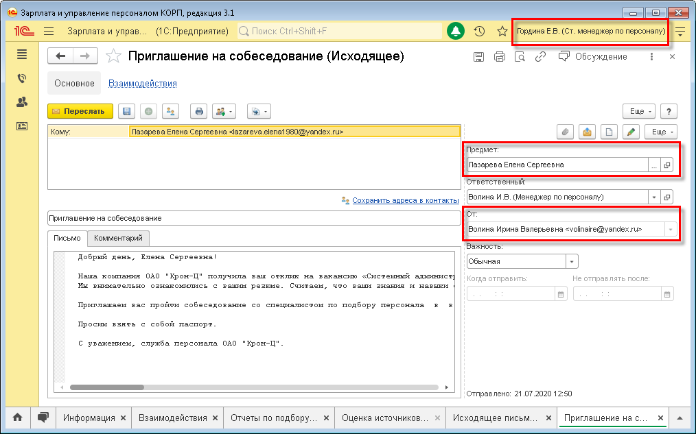Click the Сохранить адреса в контакты link
Image resolution: width=696 pixels, height=434 pixels.
[x=405, y=200]
